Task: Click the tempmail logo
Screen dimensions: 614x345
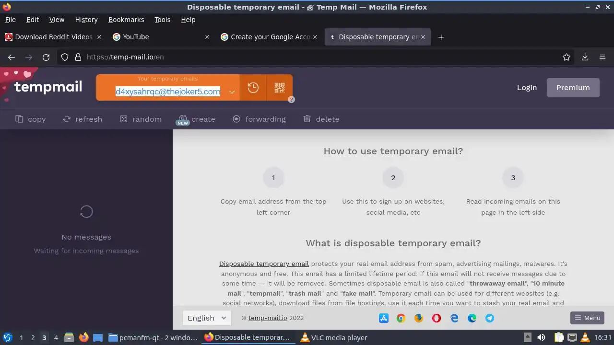Action: [48, 87]
